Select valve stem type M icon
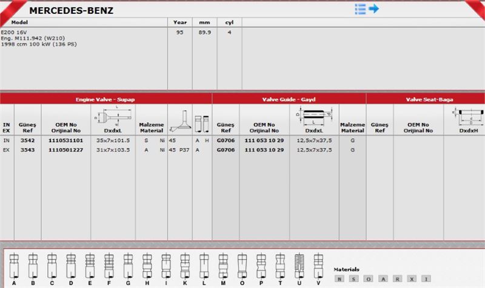This screenshot has width=485, height=288. tap(223, 266)
